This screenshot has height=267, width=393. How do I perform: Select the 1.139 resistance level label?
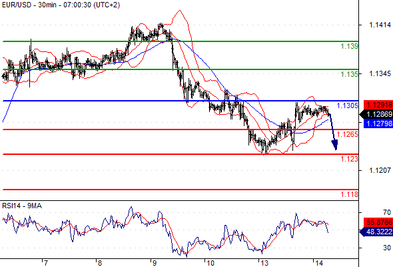click(x=350, y=46)
